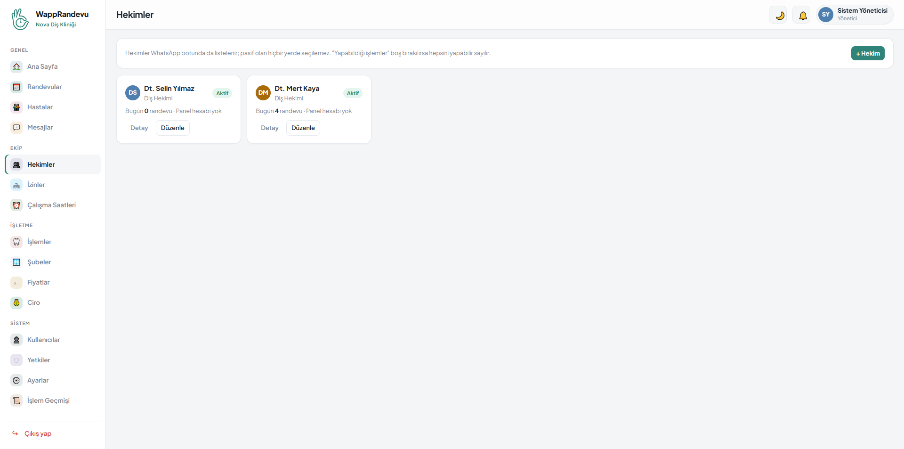Click Aktif badge on Mert Kaya card
Image resolution: width=904 pixels, height=449 pixels.
pyautogui.click(x=353, y=93)
